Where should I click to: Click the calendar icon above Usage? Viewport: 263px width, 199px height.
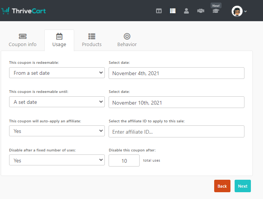pyautogui.click(x=59, y=36)
